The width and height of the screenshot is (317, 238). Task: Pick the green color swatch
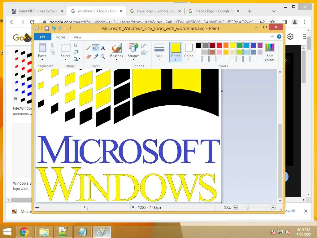pyautogui.click(x=239, y=45)
